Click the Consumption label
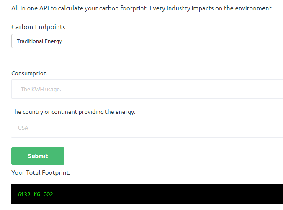 [29, 74]
